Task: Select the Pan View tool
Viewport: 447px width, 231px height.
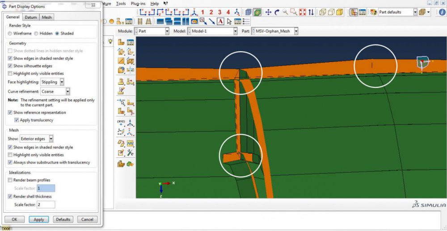Action: point(269,12)
